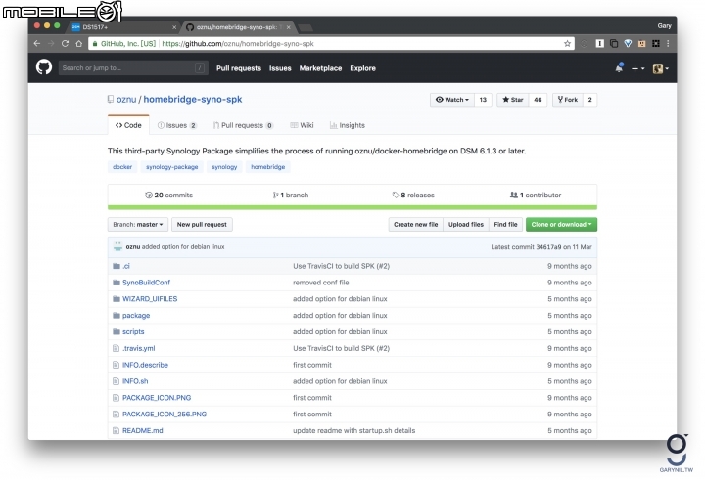Open latest commit hash 34617a9
The height and width of the screenshot is (480, 705).
548,247
